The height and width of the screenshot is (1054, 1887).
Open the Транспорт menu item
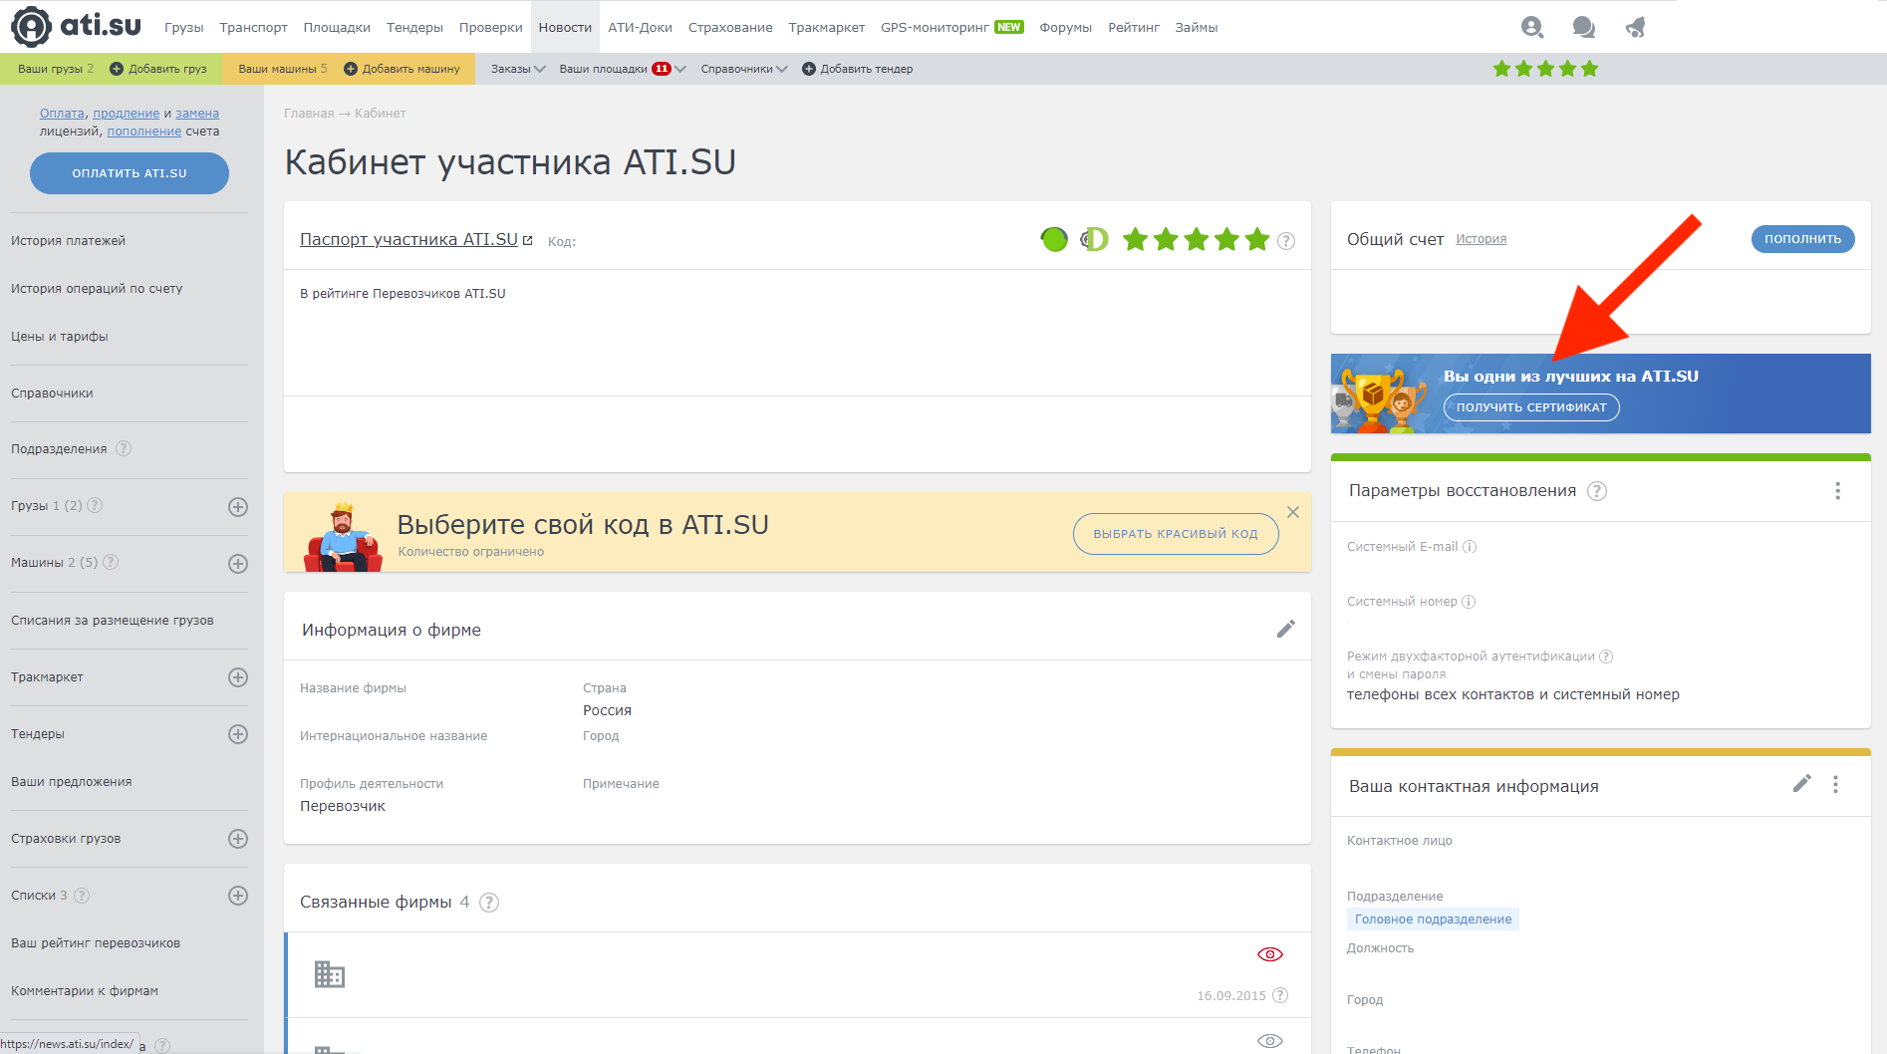[x=253, y=27]
